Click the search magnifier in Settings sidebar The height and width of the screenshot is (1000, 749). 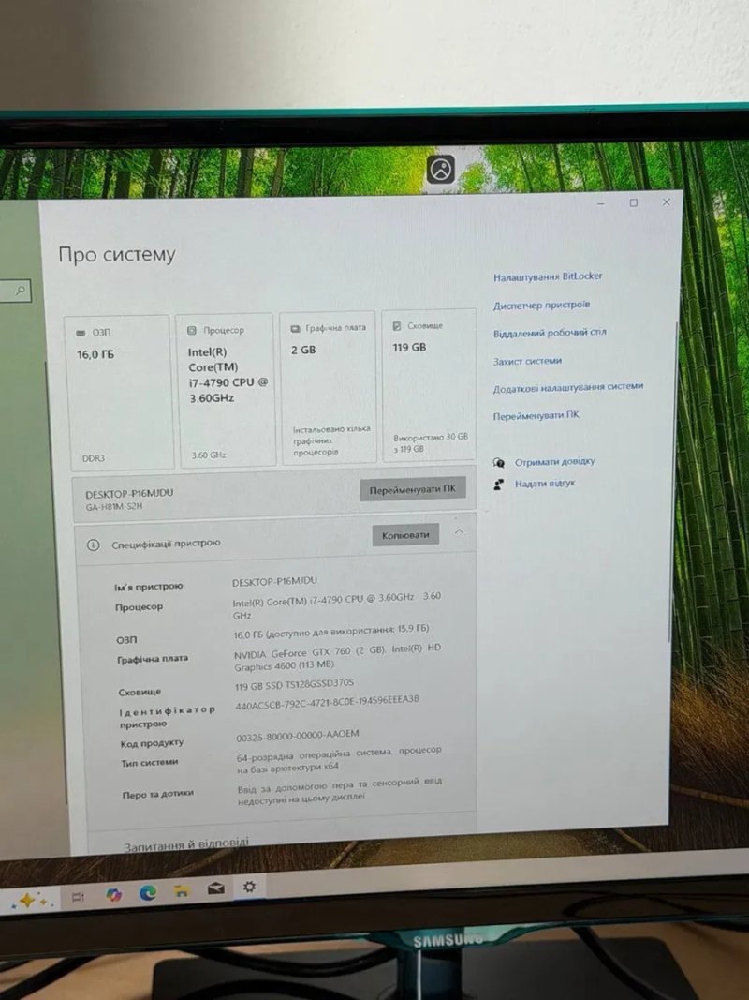click(x=21, y=291)
